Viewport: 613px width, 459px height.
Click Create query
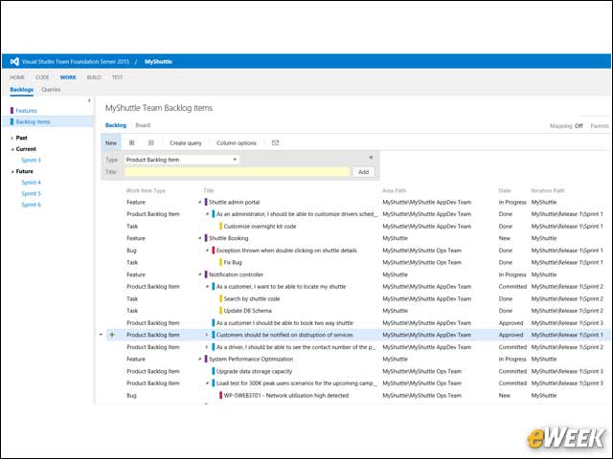(186, 142)
